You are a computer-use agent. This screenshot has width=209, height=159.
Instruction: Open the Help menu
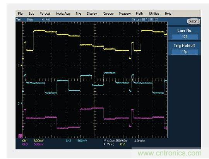(168, 14)
